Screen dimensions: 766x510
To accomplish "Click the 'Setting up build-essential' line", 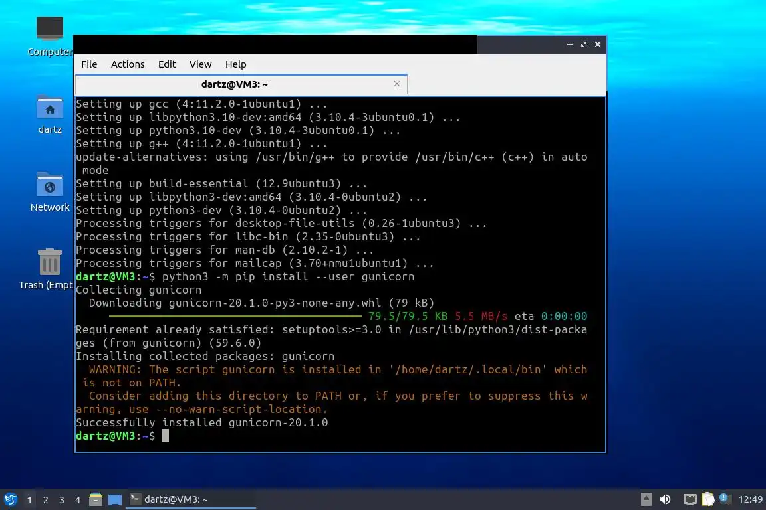I will click(221, 183).
